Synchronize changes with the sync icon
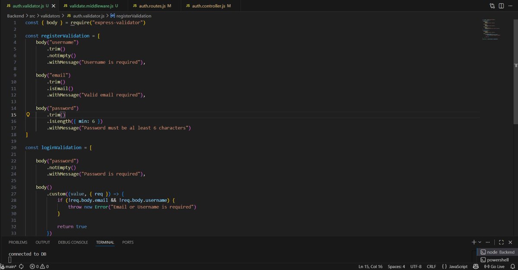Viewport: 518px width, 270px height. coord(21,267)
